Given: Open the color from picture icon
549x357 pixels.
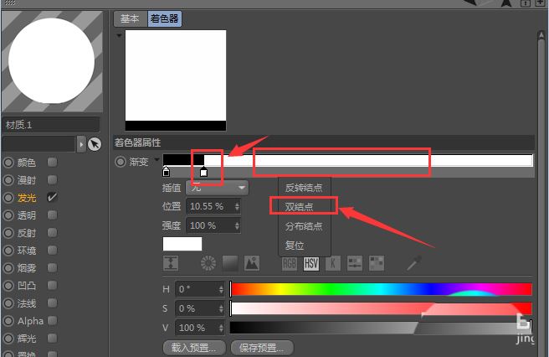Looking at the screenshot, I should pyautogui.click(x=252, y=263).
